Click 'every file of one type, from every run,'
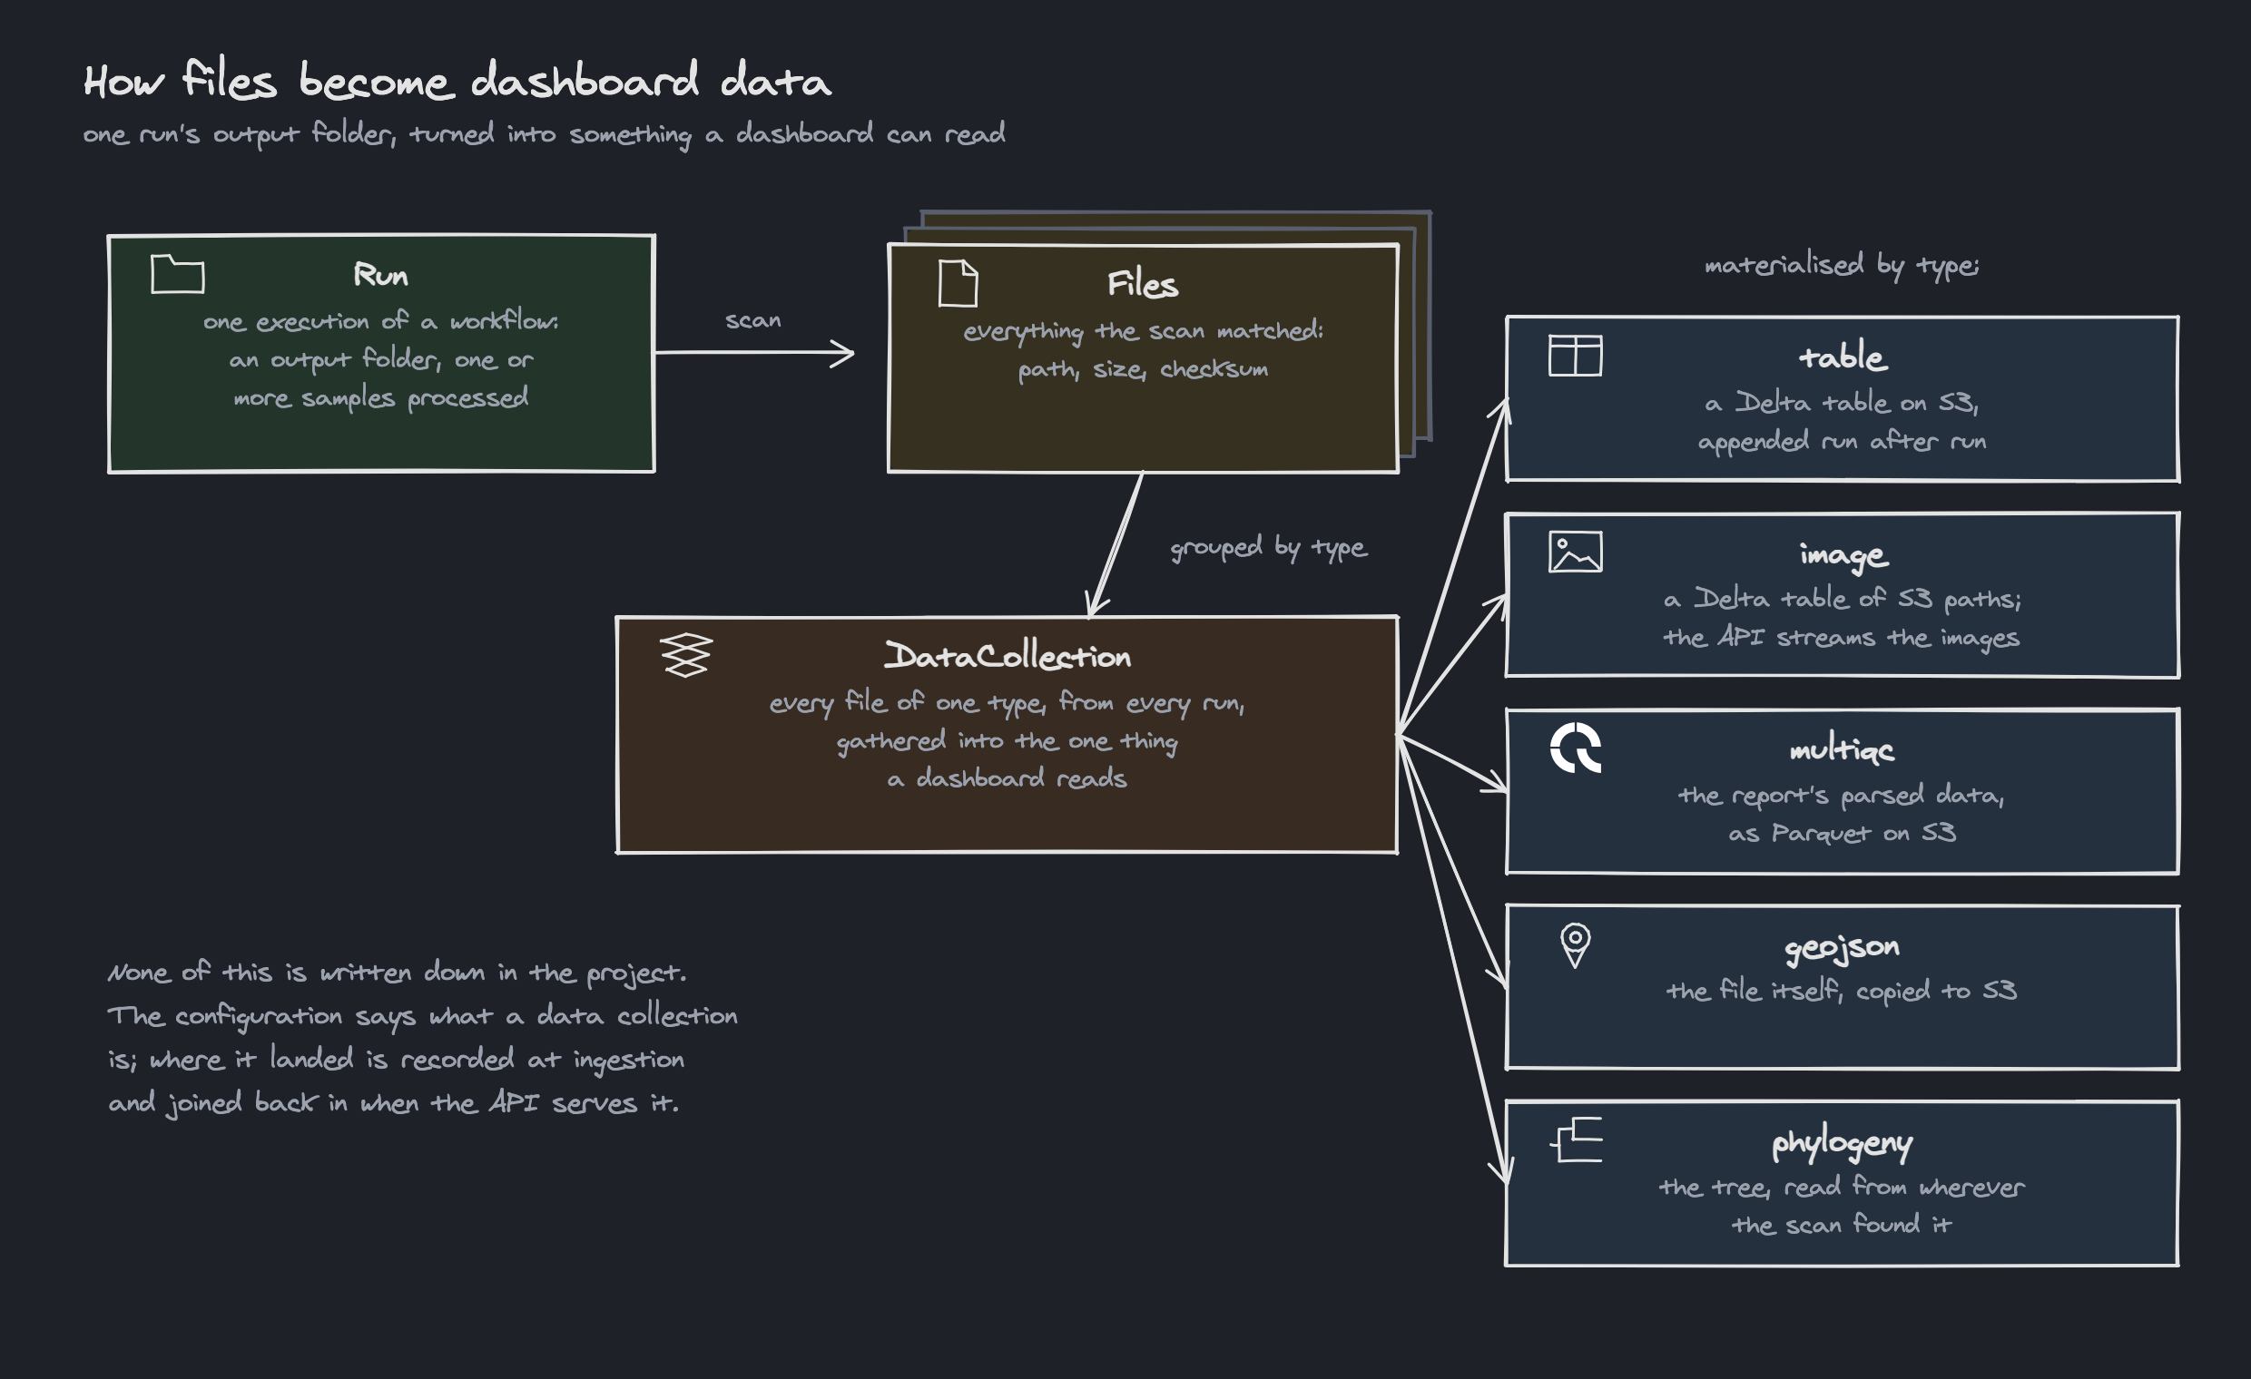 coord(1007,702)
